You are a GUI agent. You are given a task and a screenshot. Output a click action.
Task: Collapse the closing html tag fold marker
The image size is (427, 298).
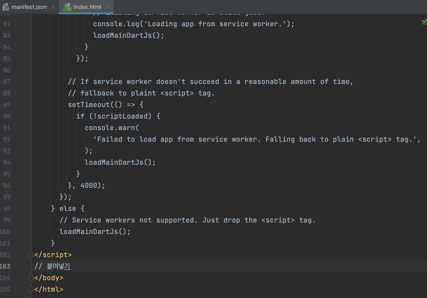click(x=31, y=289)
